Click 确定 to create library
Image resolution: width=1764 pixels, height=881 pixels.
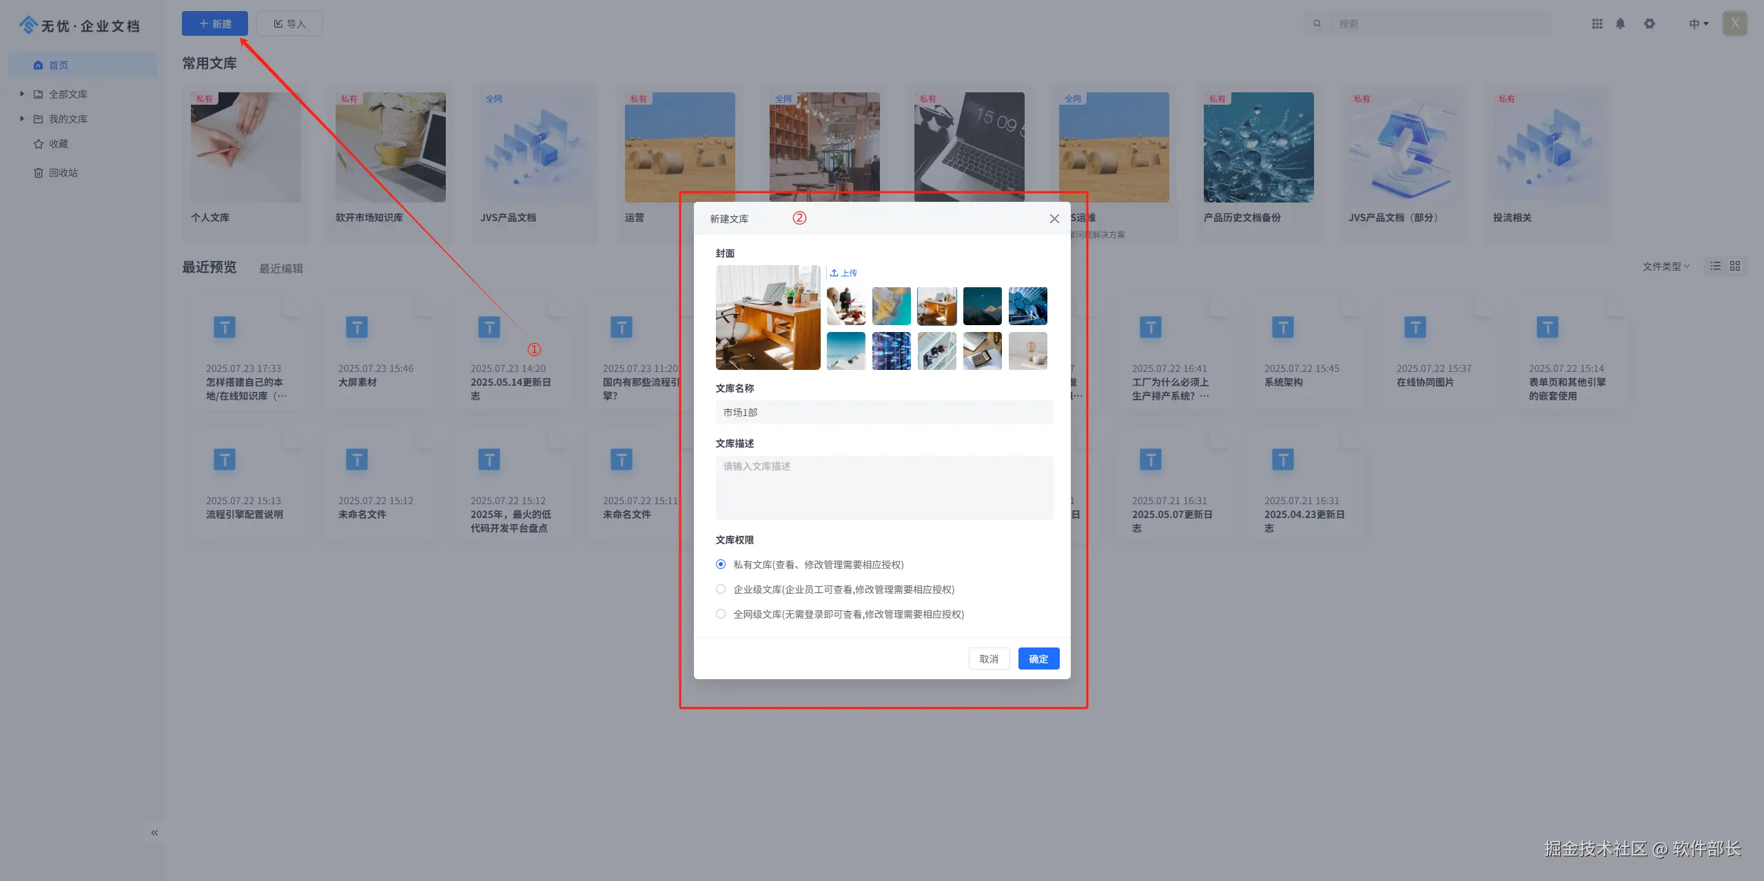pos(1038,659)
